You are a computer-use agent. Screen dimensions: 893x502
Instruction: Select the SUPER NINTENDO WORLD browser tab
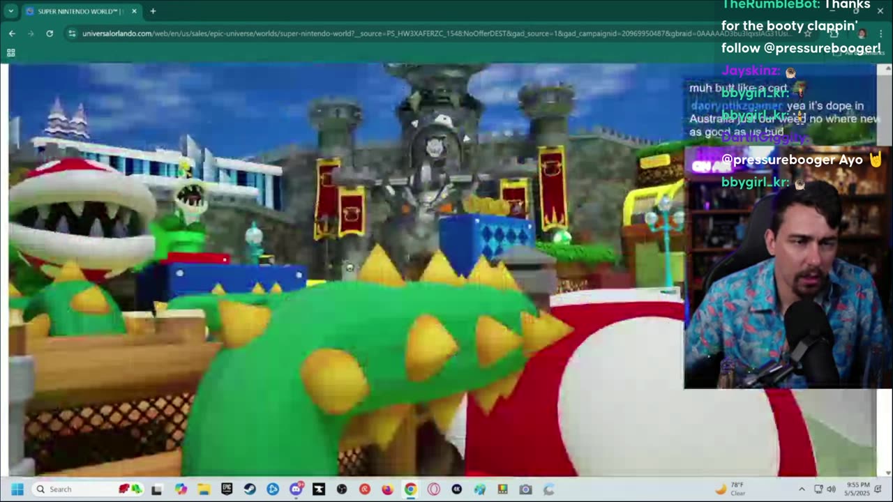(x=81, y=11)
